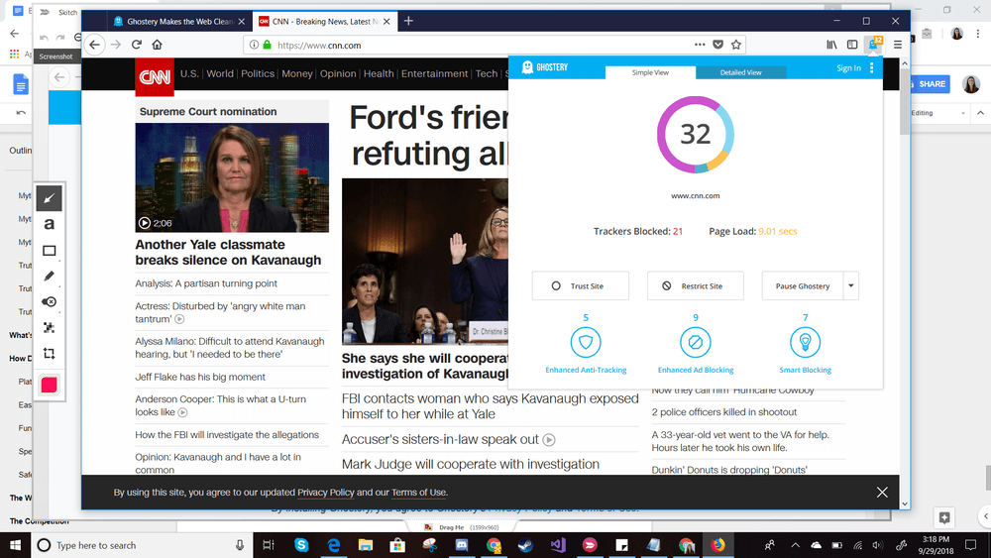Reload the CNN page
991x558 pixels.
[137, 45]
